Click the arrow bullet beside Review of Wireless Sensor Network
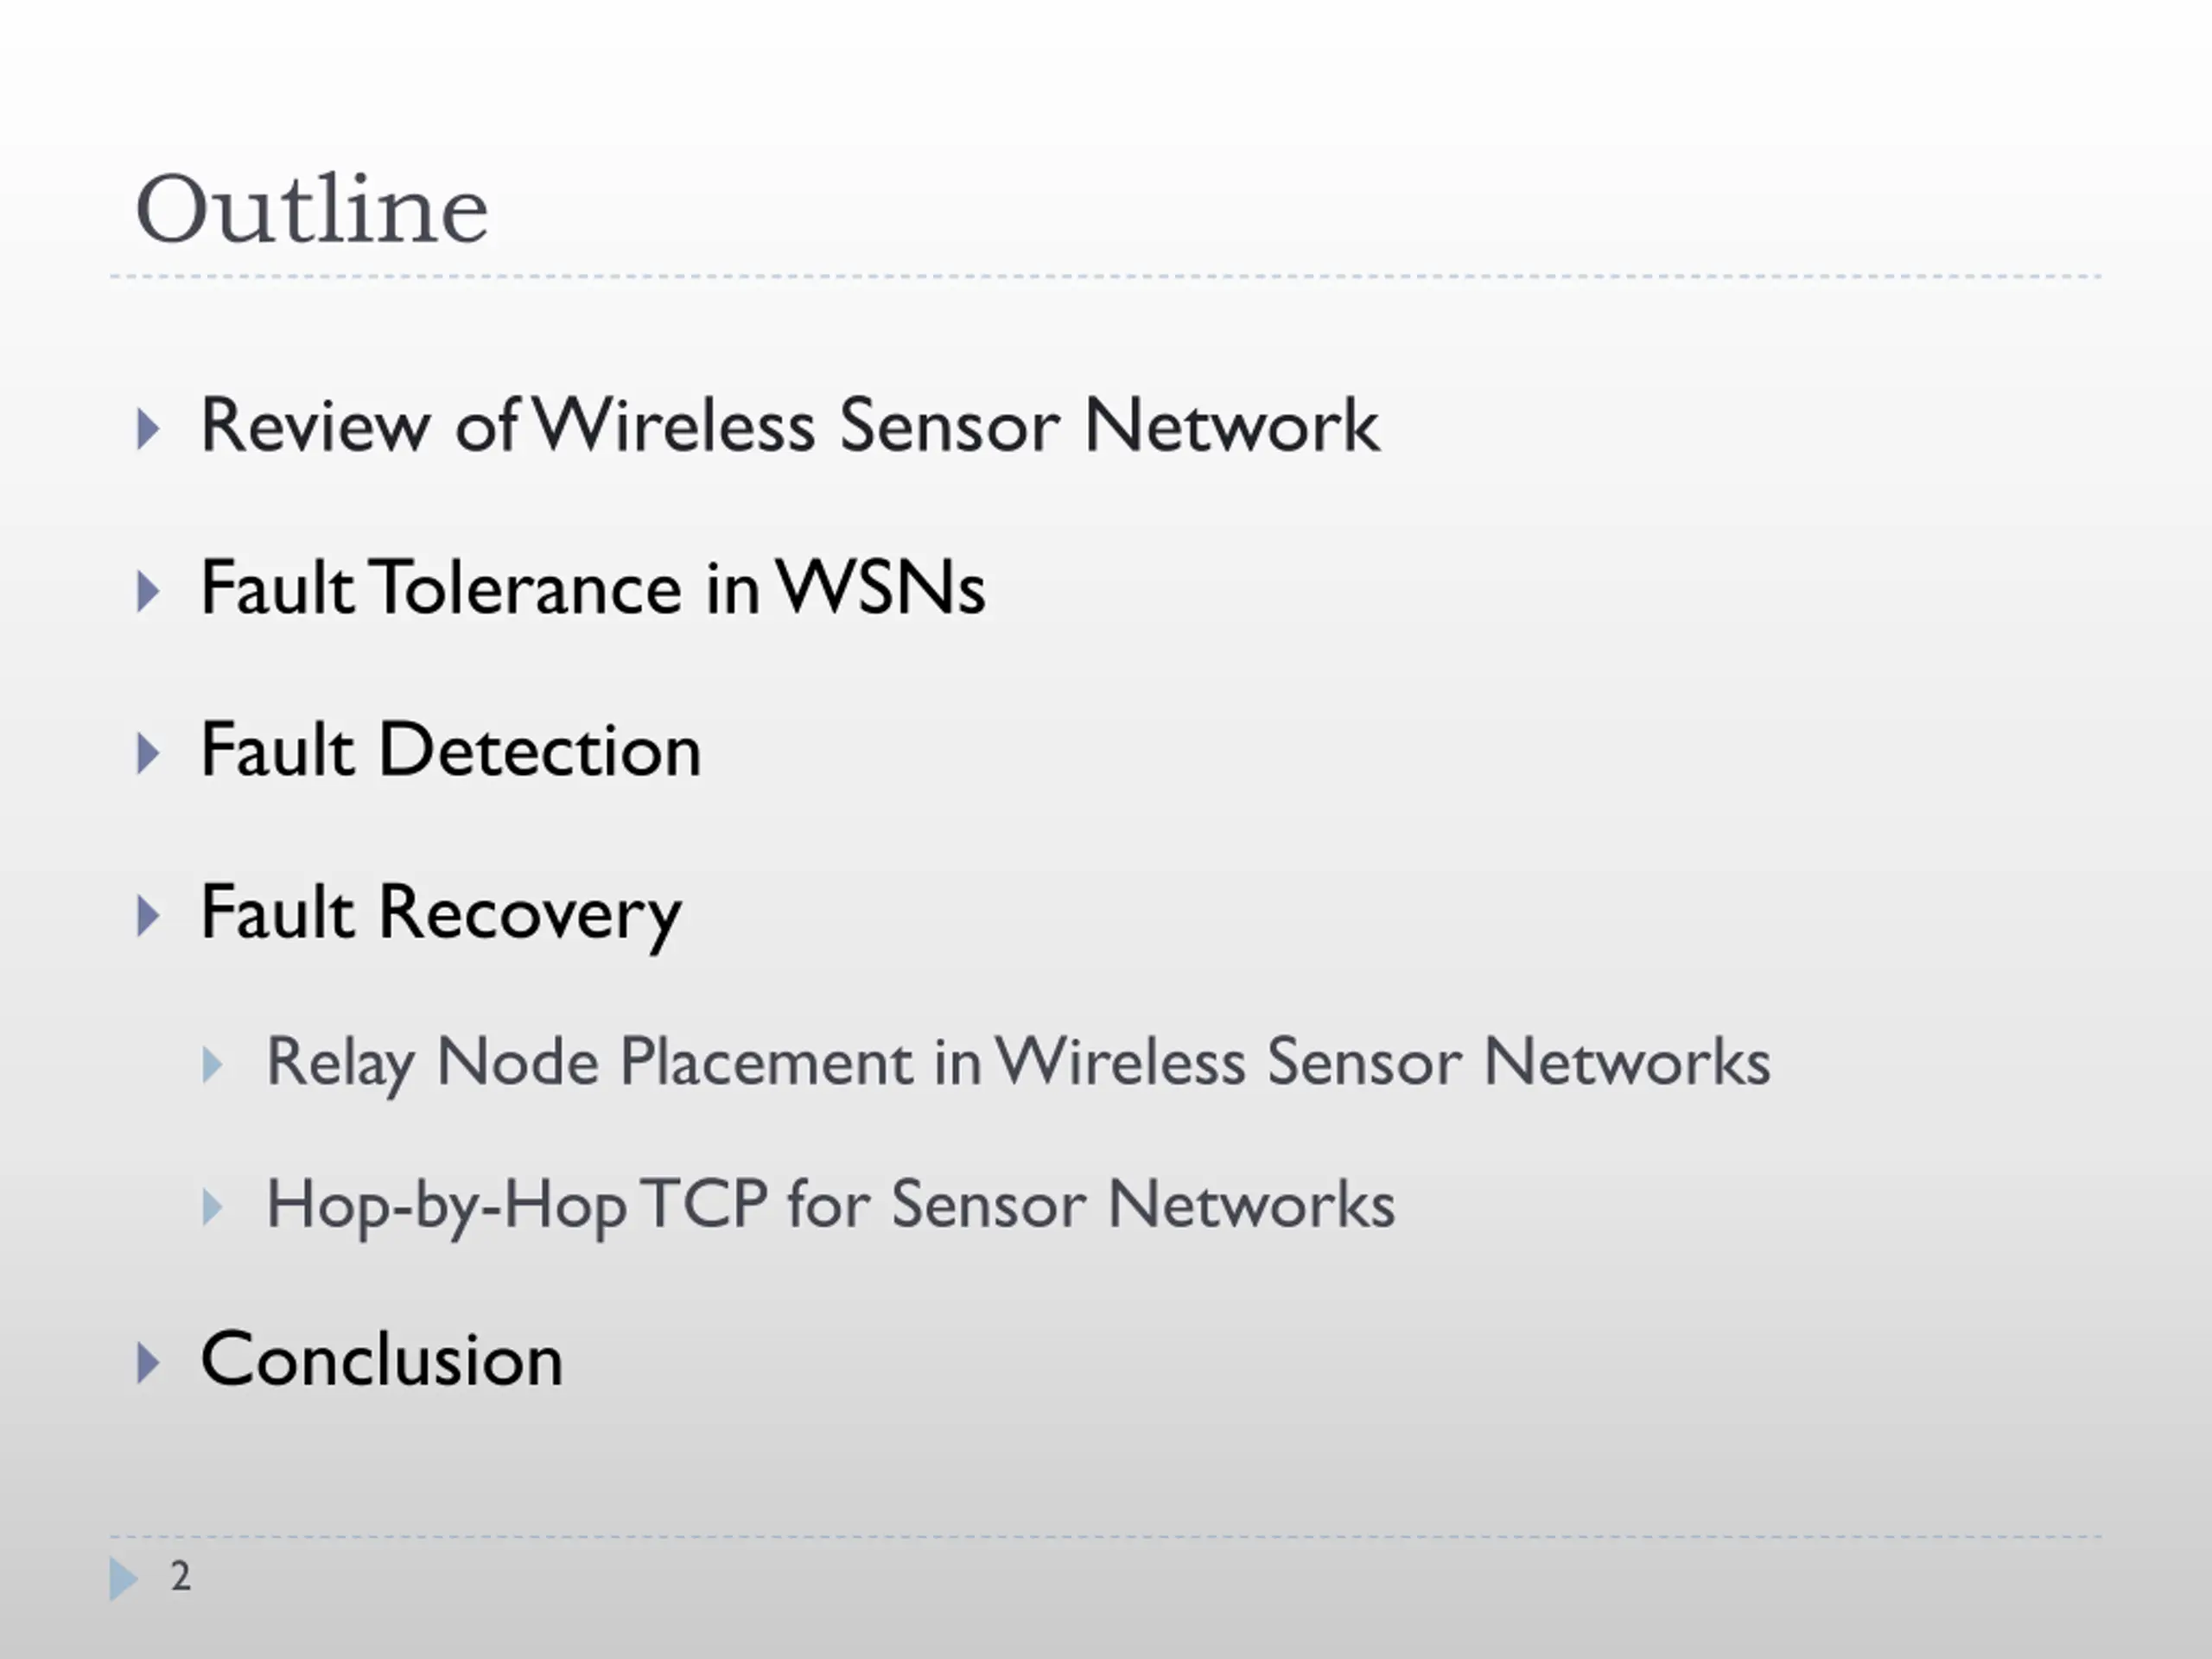The height and width of the screenshot is (1659, 2212). point(148,429)
